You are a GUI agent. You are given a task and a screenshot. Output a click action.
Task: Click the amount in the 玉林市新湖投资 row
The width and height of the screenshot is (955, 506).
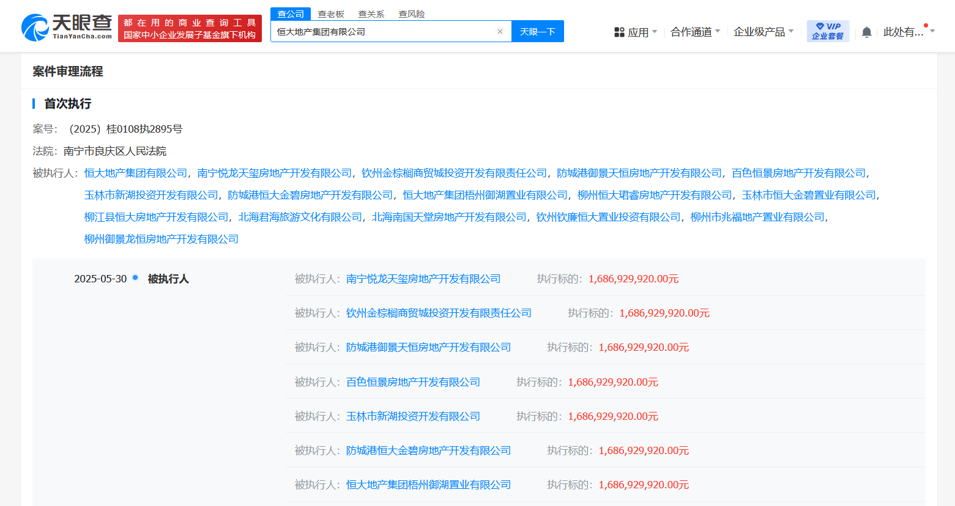coord(613,416)
